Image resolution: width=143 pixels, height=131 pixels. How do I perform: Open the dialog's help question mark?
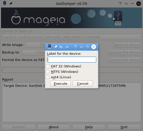pos(75,47)
